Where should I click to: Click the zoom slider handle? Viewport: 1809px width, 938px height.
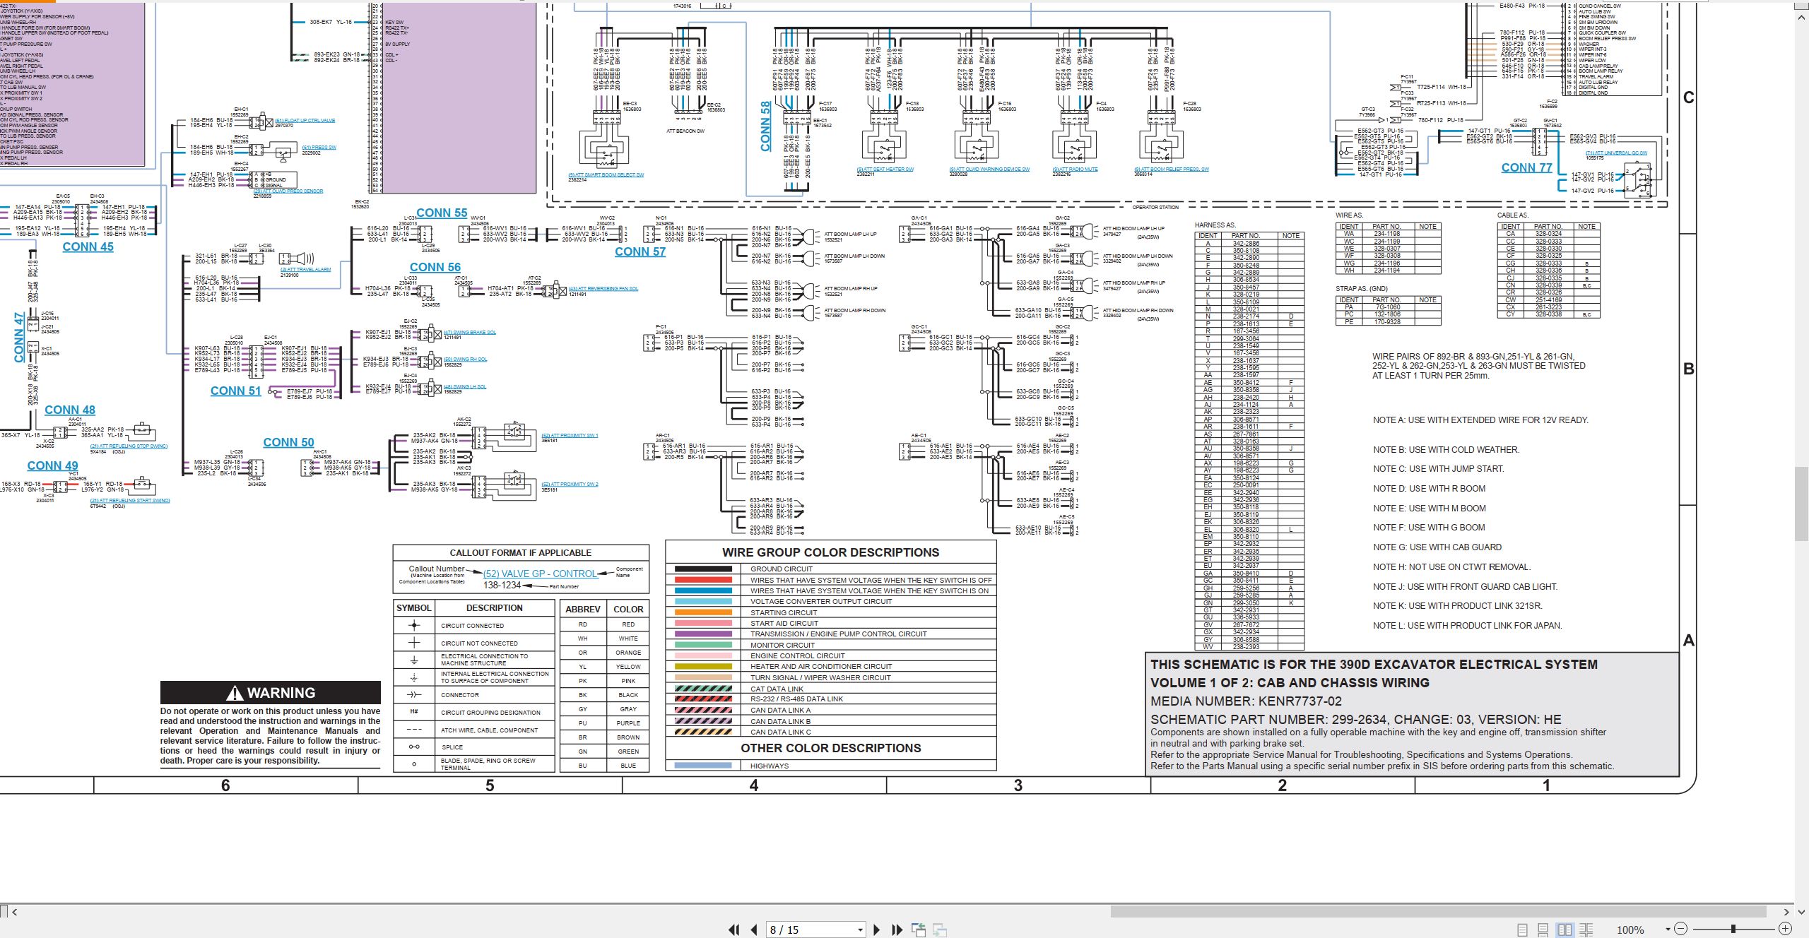[1733, 929]
